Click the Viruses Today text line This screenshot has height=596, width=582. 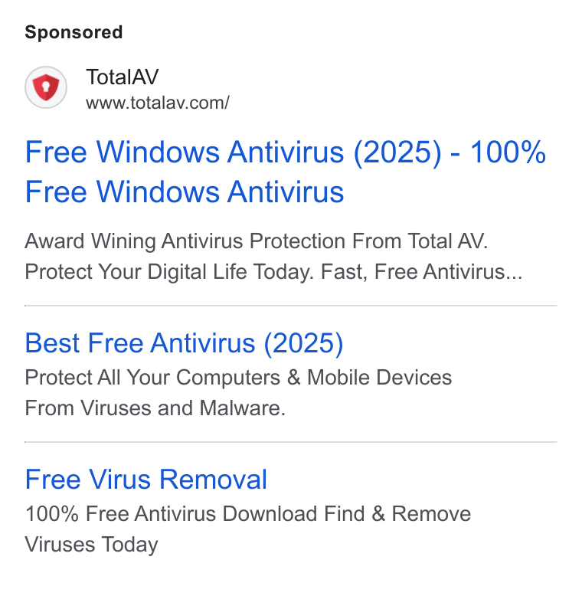coord(92,545)
